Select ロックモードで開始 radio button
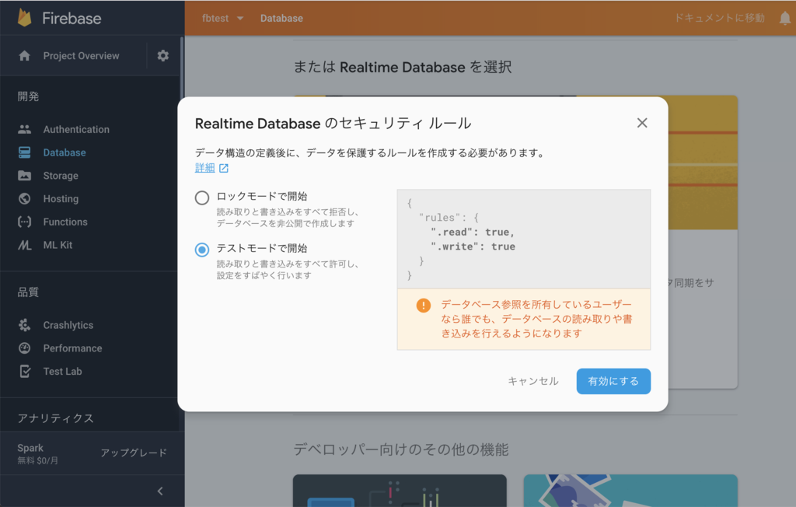796x507 pixels. (202, 198)
